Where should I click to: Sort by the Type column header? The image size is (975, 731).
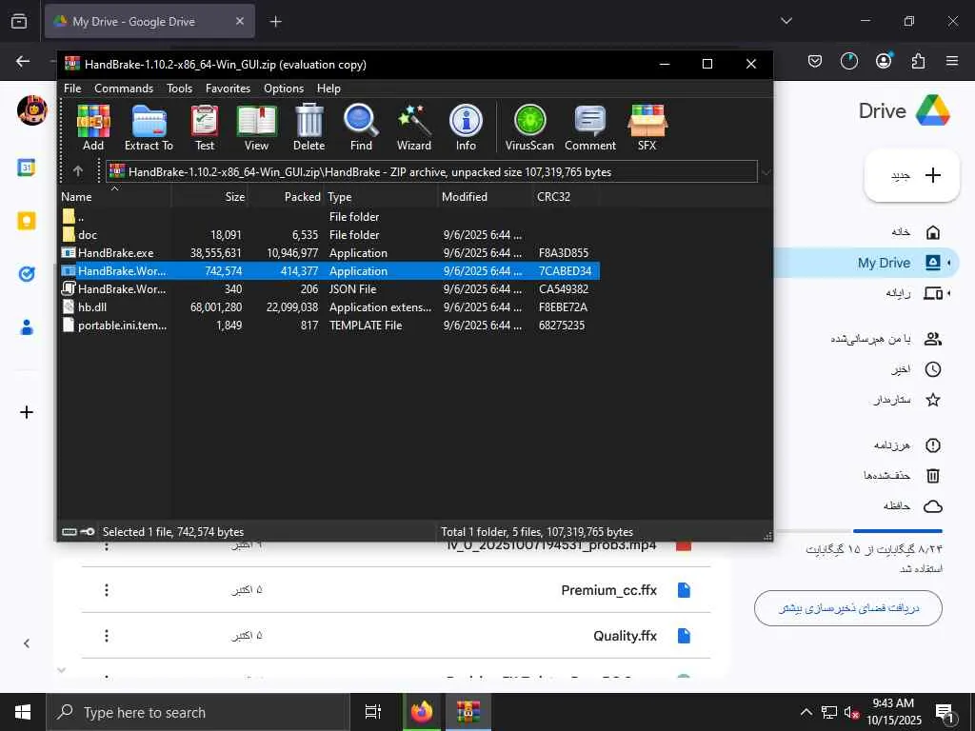pyautogui.click(x=381, y=196)
